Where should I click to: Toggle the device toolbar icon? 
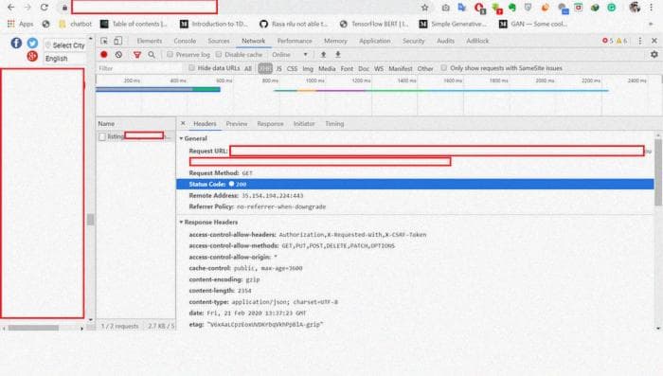(118, 41)
